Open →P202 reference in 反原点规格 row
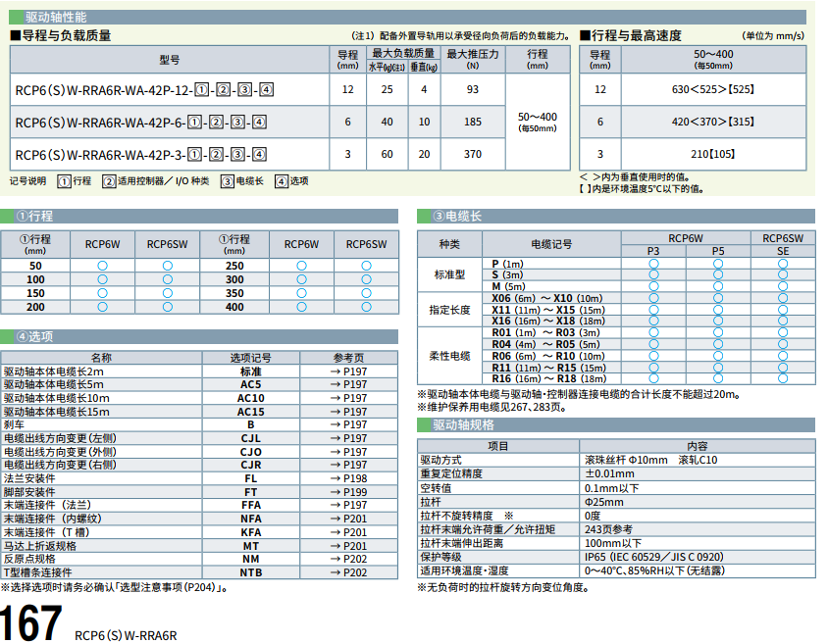This screenshot has height=644, width=828. pos(348,559)
